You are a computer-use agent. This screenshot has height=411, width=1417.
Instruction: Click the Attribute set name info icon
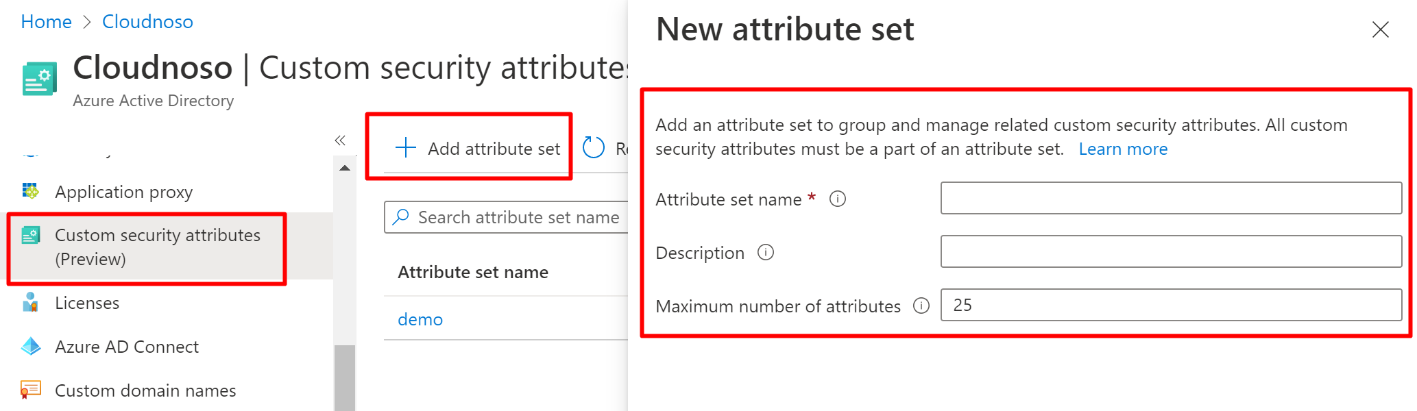(837, 199)
